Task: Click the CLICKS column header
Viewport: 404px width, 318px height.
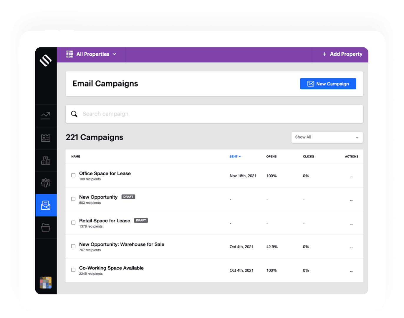Action: [x=308, y=157]
